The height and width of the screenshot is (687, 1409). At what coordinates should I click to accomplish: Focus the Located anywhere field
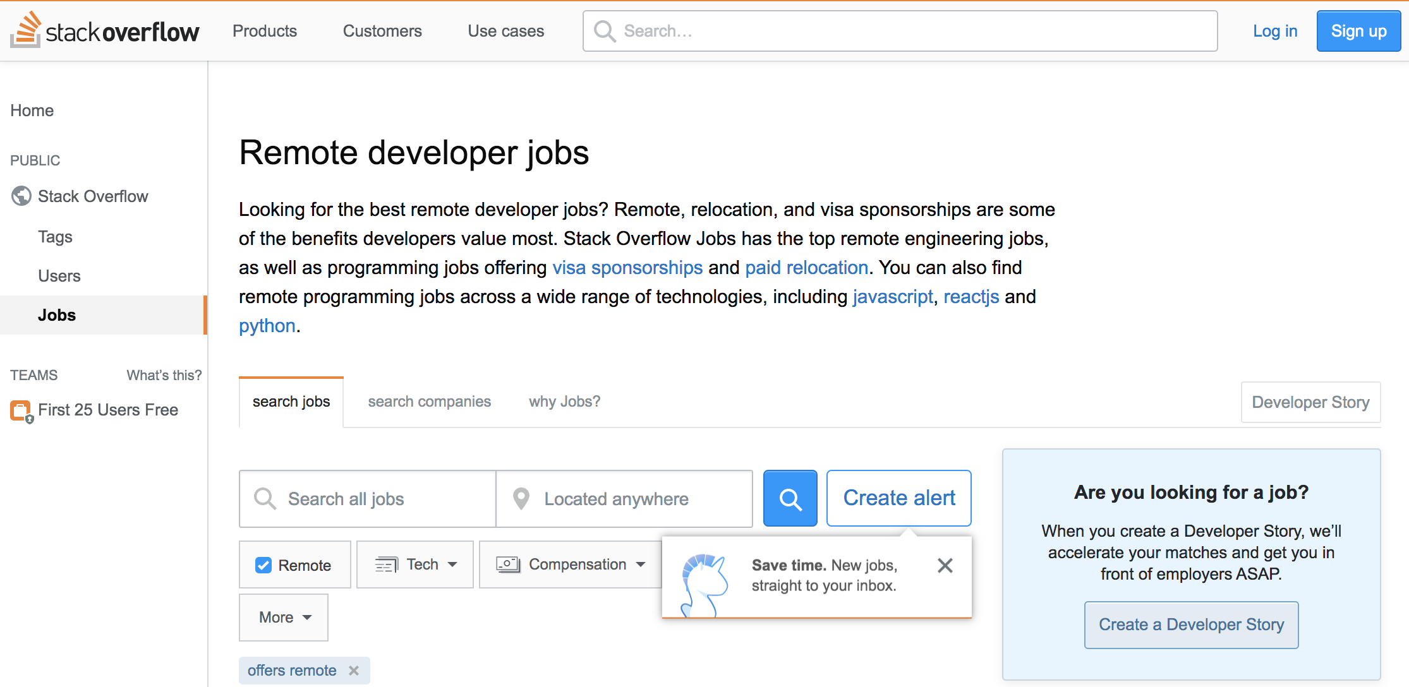tap(624, 499)
